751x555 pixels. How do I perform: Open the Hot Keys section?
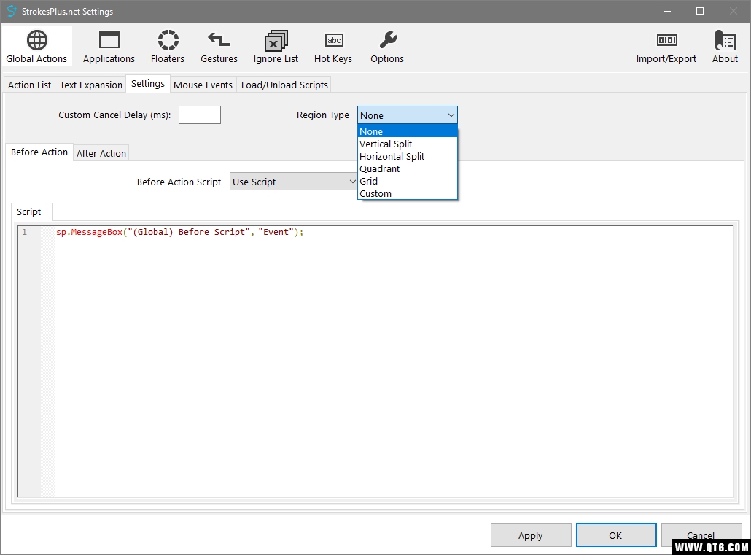point(333,47)
